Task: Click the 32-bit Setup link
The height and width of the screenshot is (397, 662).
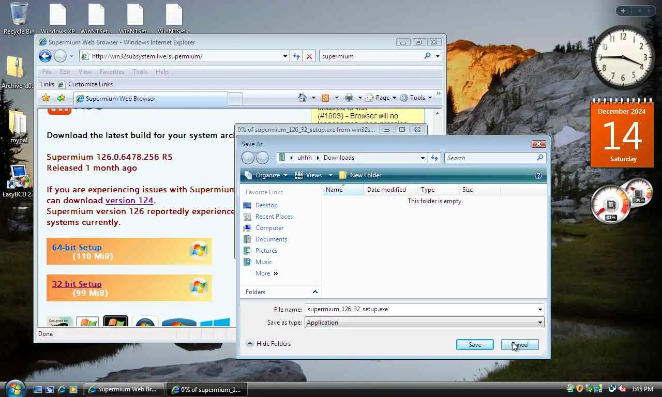Action: click(77, 284)
